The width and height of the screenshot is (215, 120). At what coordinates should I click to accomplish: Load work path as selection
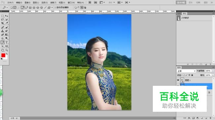(196, 64)
